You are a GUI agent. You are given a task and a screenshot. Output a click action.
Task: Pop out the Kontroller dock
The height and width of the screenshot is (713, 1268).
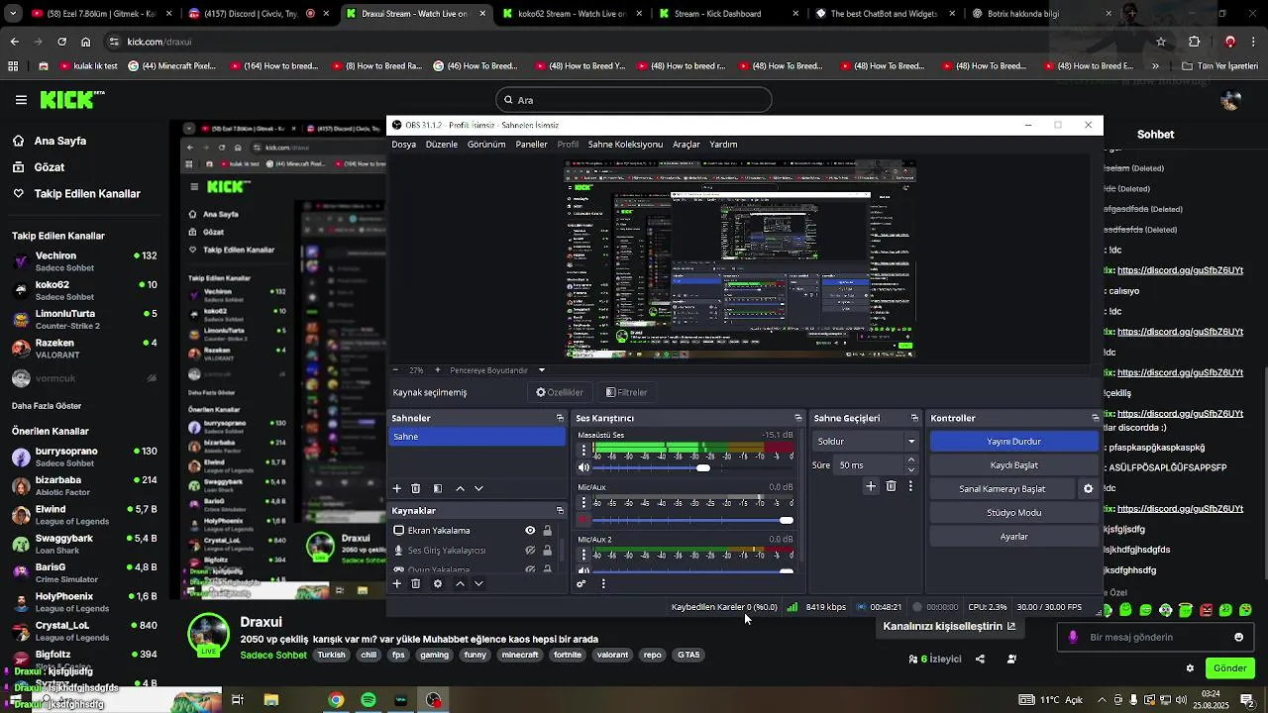[x=1095, y=418]
